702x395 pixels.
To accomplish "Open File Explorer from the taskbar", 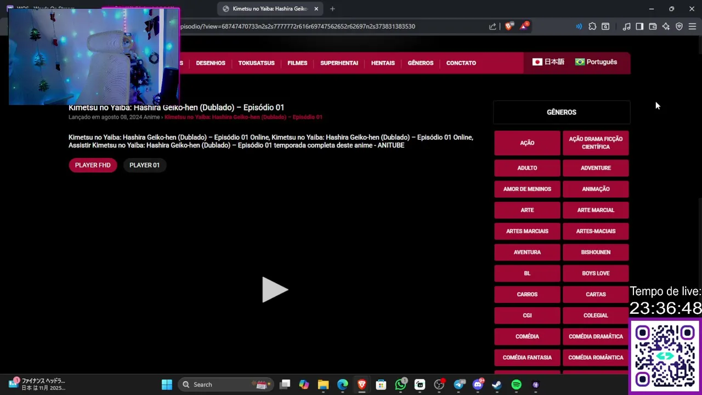I will [323, 385].
